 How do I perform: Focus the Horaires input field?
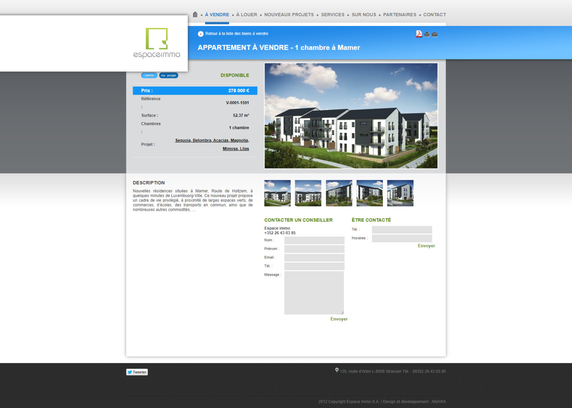click(x=402, y=238)
